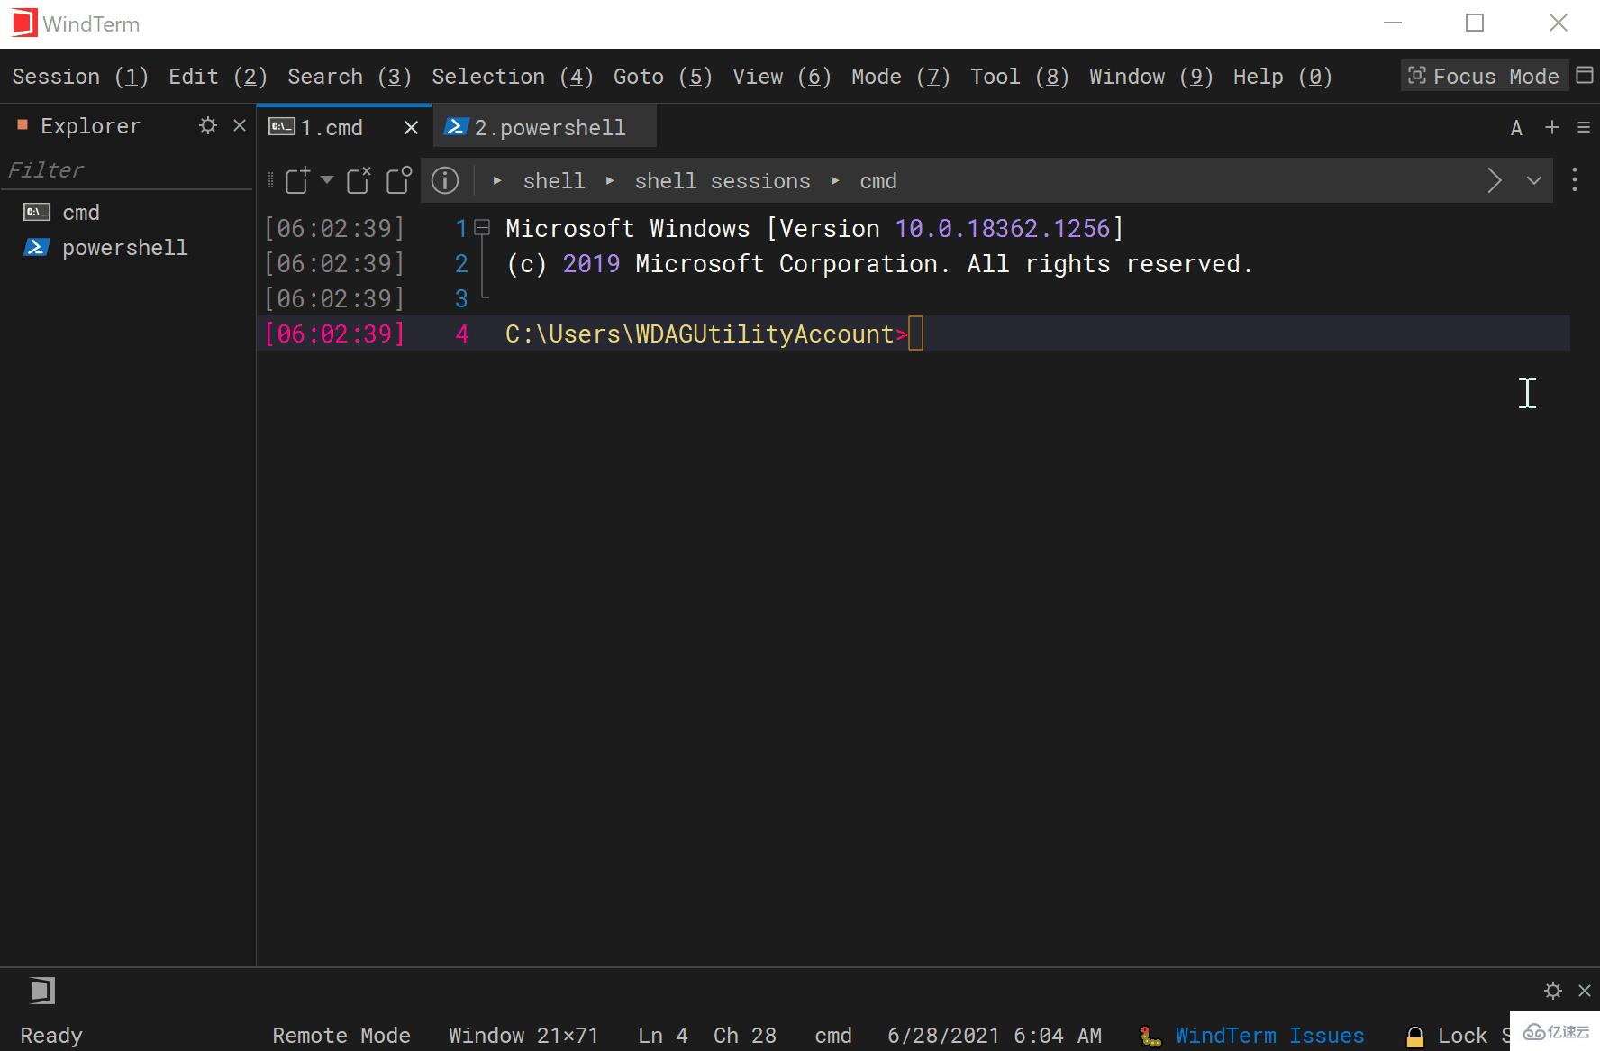Expand arrow before shell breadcrumb
Viewport: 1600px width, 1051px height.
click(497, 180)
